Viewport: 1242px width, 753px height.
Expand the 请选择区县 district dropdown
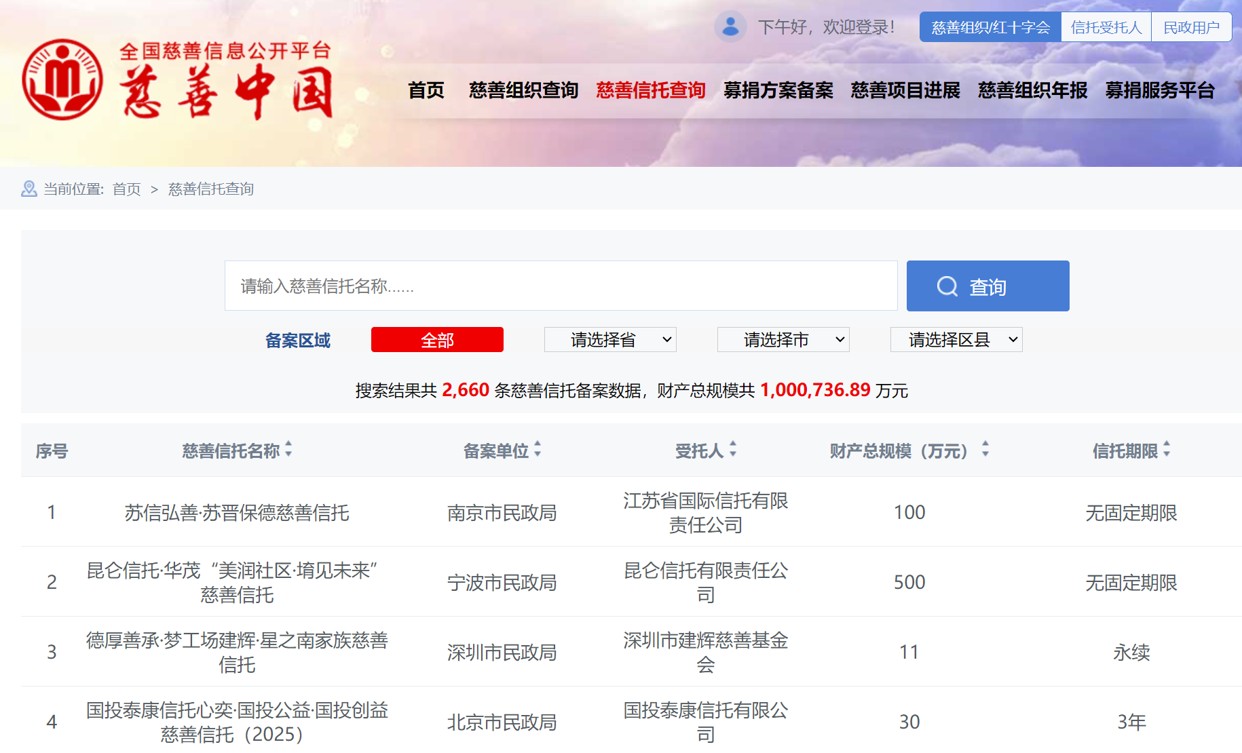click(x=956, y=340)
